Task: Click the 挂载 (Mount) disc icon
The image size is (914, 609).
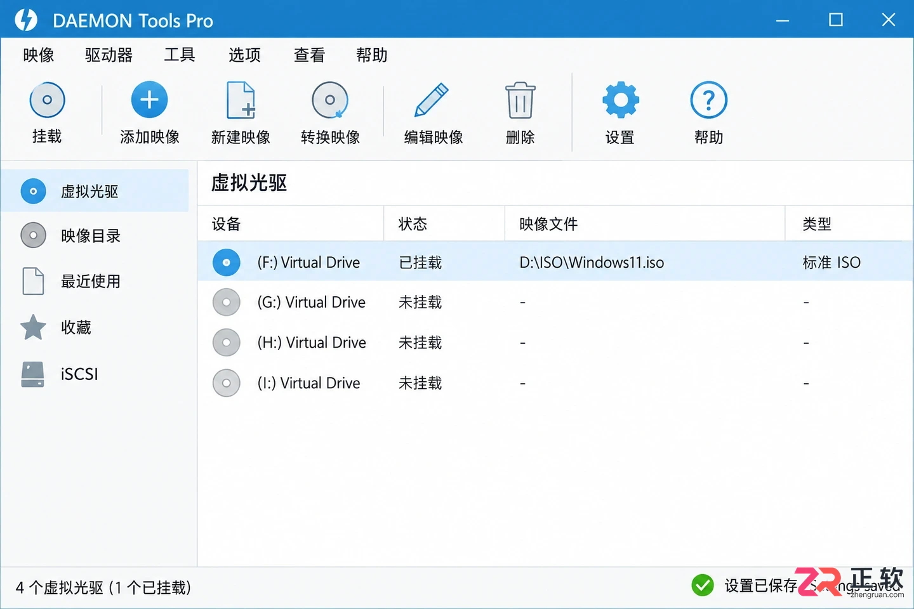Action: (47, 100)
